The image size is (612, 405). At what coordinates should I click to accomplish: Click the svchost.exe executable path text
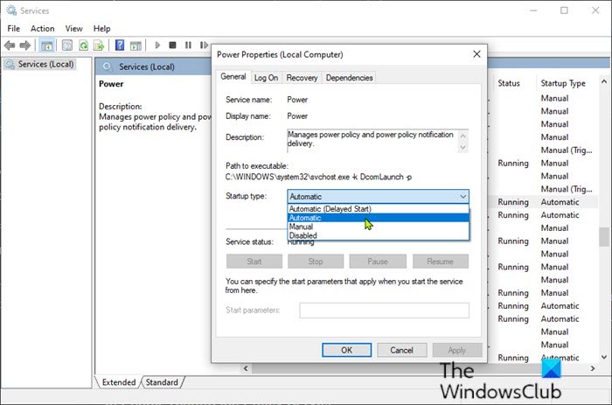(x=318, y=177)
